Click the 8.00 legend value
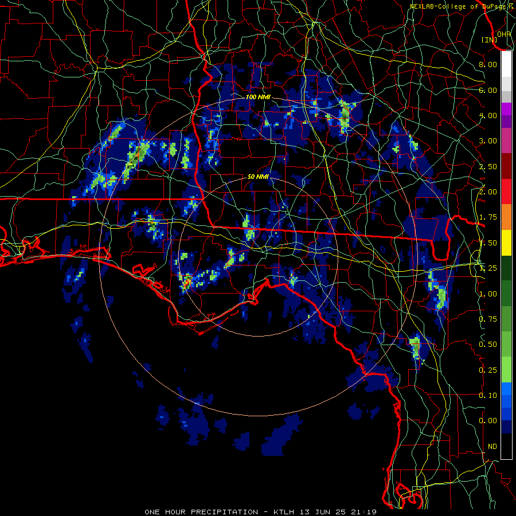Image resolution: width=516 pixels, height=516 pixels. tap(488, 64)
